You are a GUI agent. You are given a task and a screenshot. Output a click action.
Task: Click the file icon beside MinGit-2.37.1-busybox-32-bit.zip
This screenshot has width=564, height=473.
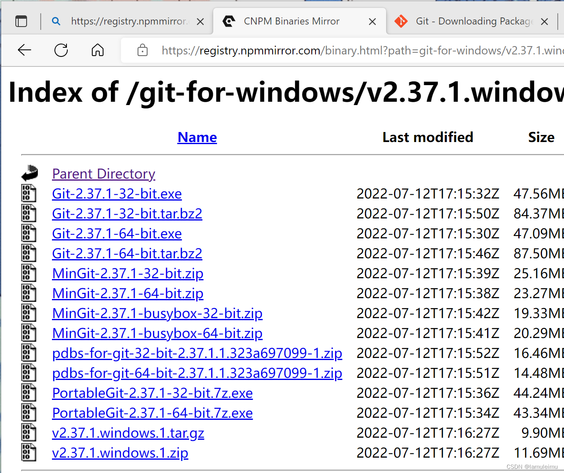point(29,313)
